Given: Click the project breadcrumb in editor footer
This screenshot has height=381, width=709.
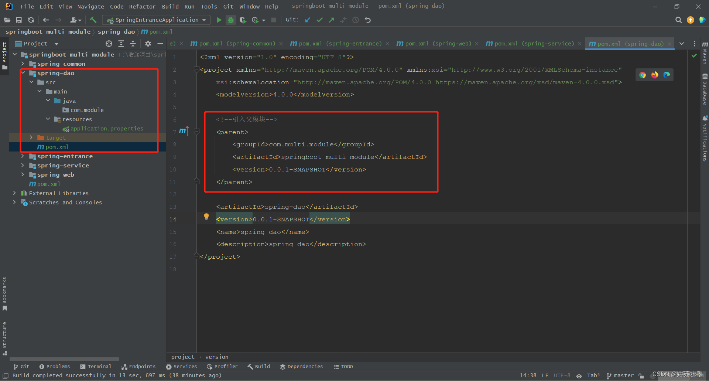Looking at the screenshot, I should (x=183, y=357).
